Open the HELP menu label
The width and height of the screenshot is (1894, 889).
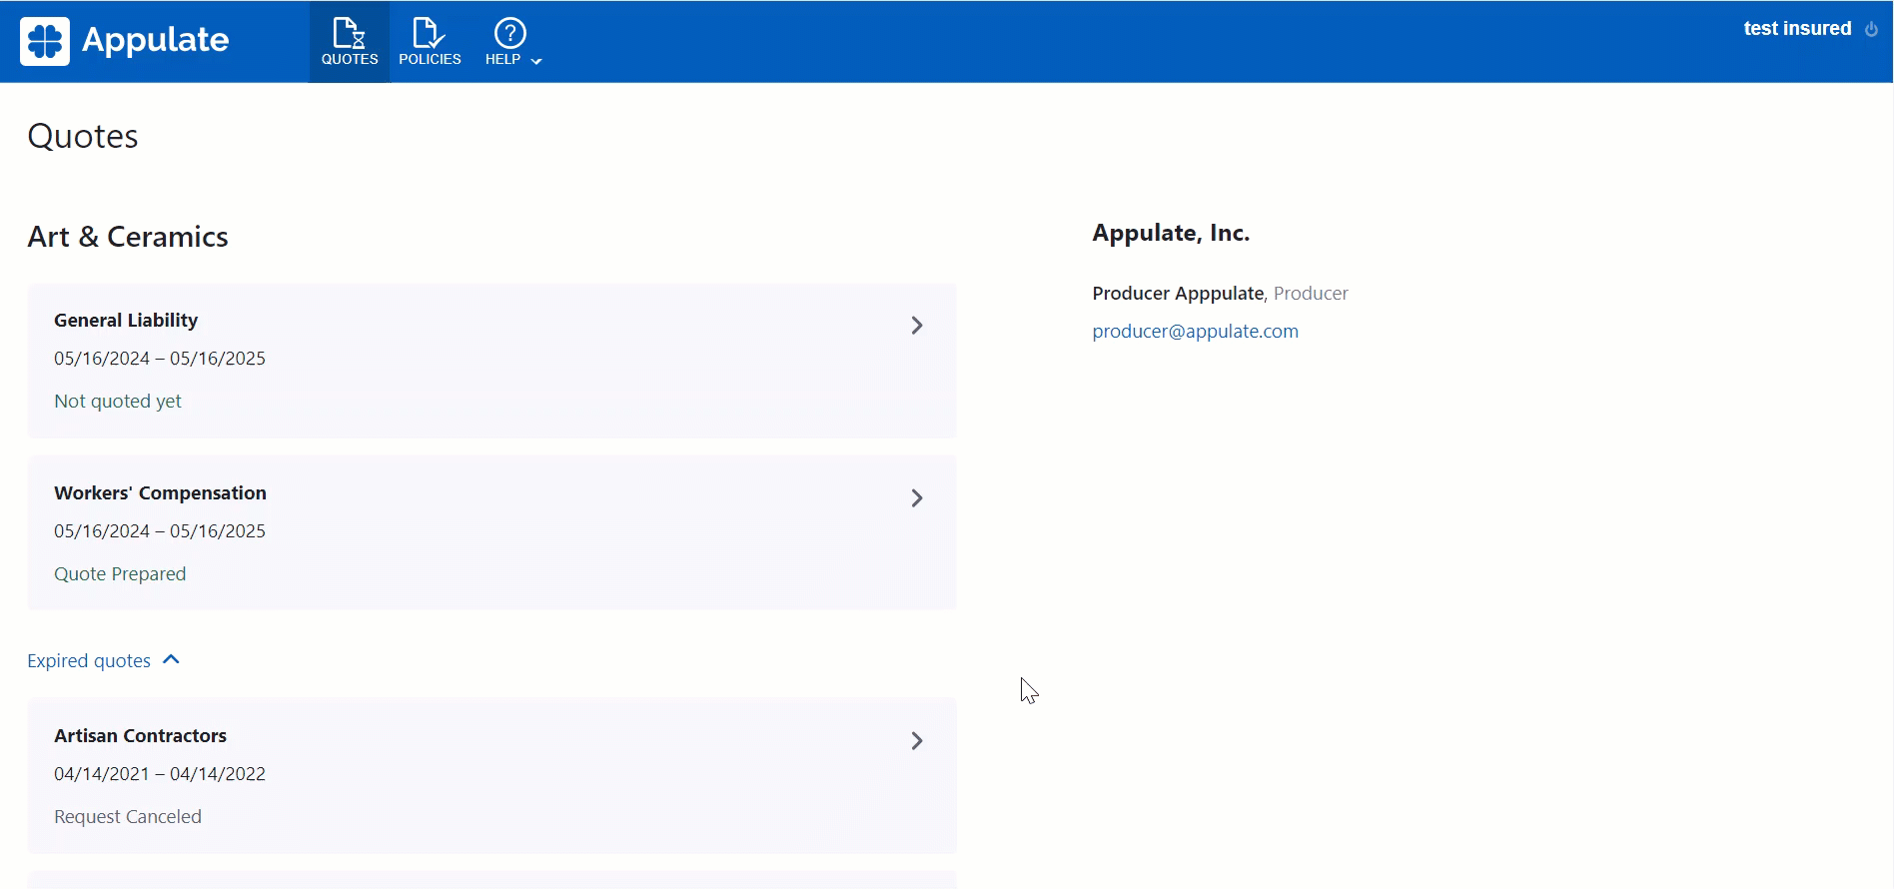pyautogui.click(x=502, y=59)
